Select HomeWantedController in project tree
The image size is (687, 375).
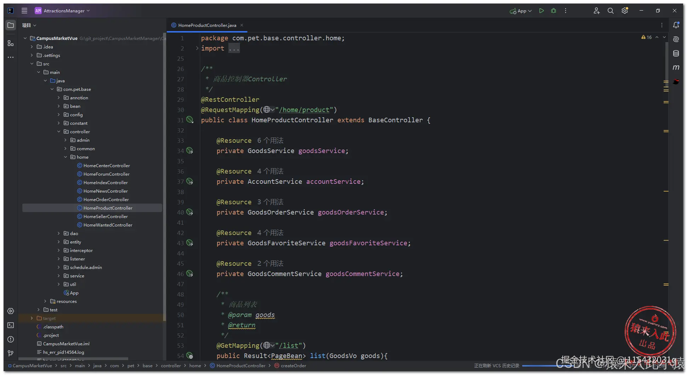click(x=108, y=225)
